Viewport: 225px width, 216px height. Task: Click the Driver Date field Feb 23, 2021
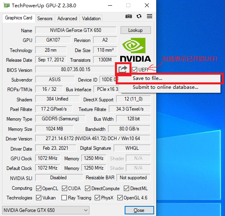(x=56, y=148)
